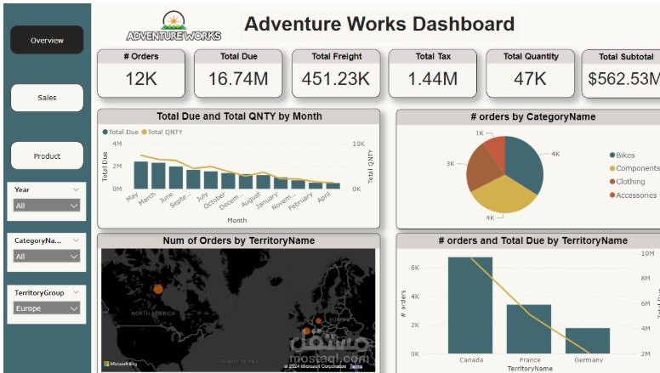Click the Germany bubble on the map
The height and width of the screenshot is (373, 660).
[319, 321]
